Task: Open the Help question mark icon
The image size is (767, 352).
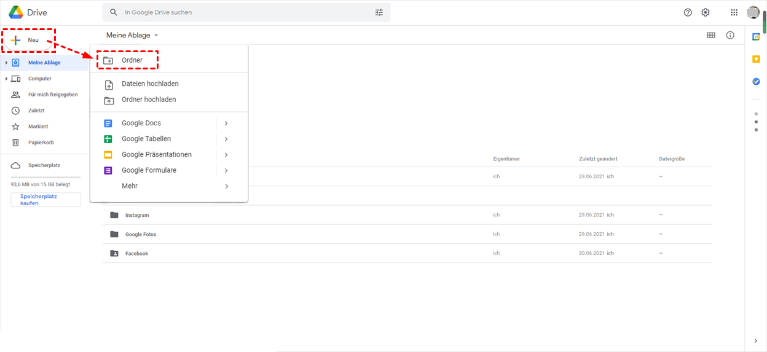Action: pos(688,12)
